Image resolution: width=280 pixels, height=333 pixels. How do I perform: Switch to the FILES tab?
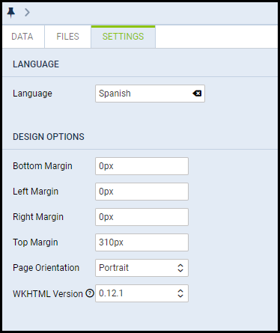[x=67, y=37]
